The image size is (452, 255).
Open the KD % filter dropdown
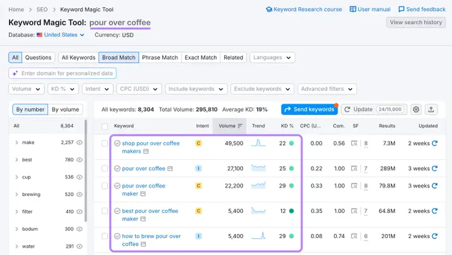[x=63, y=89]
